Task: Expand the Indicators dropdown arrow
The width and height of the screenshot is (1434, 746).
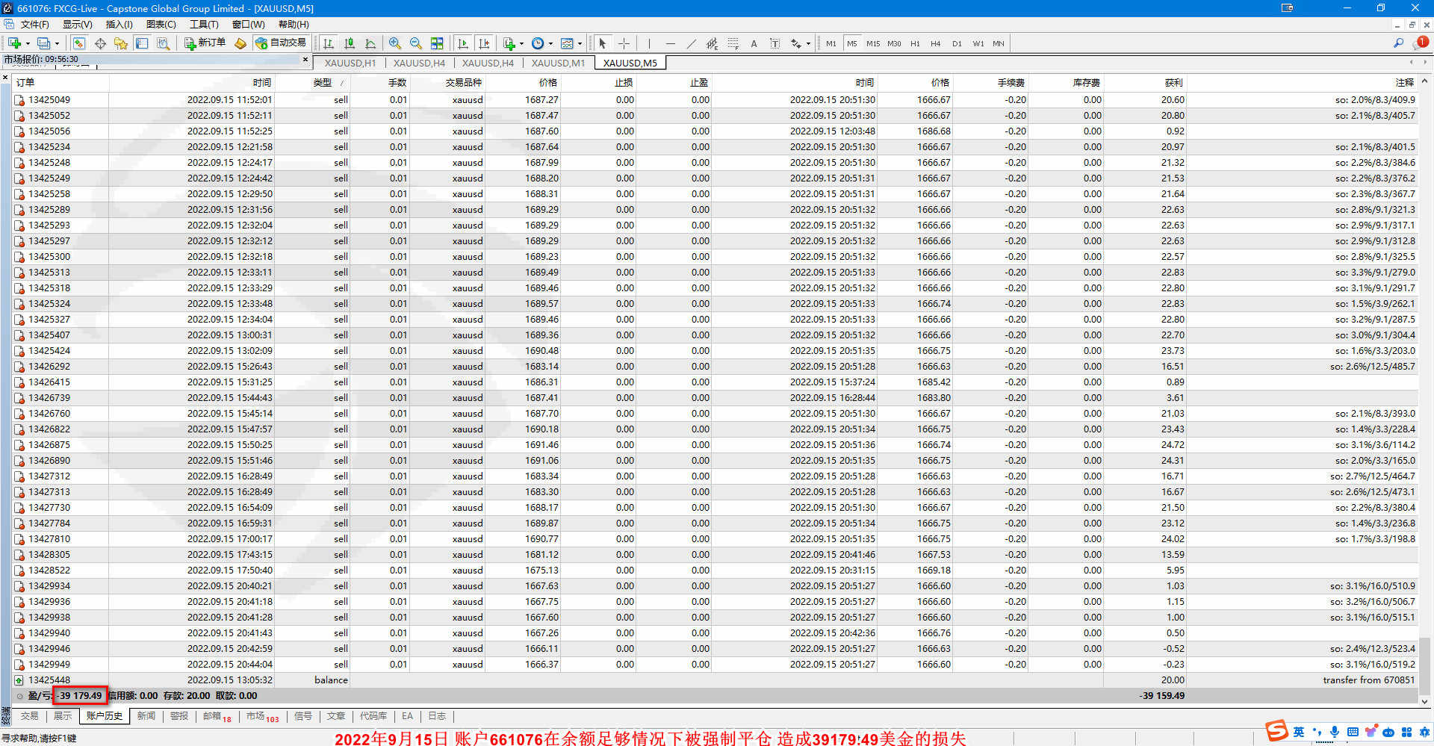Action: pos(521,43)
